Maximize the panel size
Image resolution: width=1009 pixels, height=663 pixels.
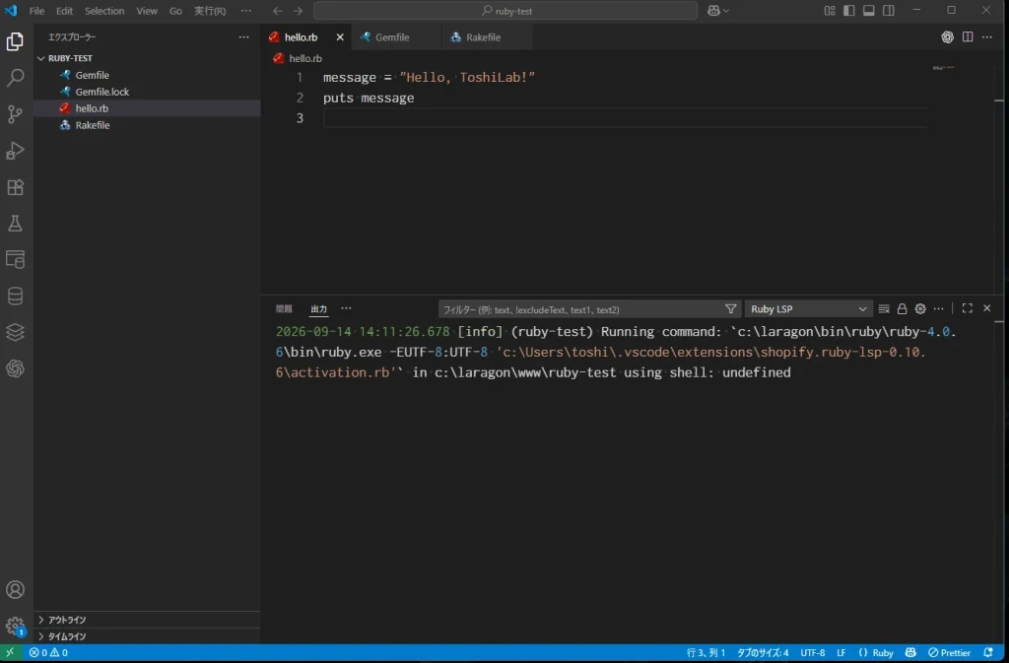[968, 308]
